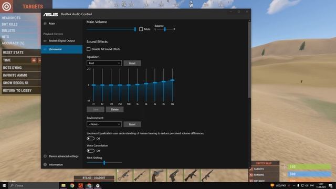The width and height of the screenshot is (336, 189).
Task: Open the last pinned taskbar app icon
Action: (x=98, y=185)
